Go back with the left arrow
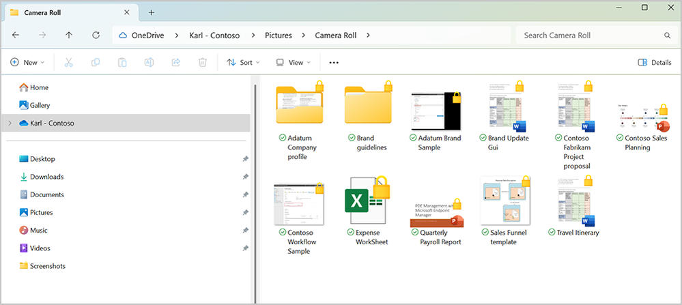682x305 pixels. tap(16, 35)
